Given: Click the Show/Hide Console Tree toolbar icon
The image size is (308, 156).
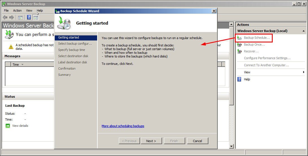Looking at the screenshot, I should click(x=20, y=18).
